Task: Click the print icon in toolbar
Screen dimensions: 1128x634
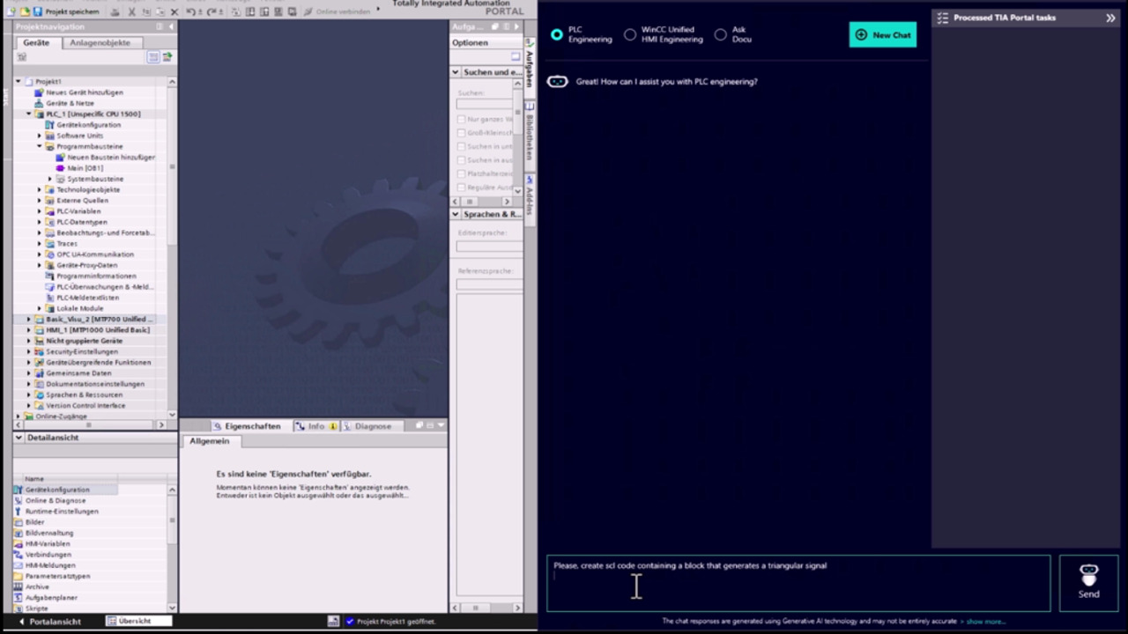Action: coord(115,11)
